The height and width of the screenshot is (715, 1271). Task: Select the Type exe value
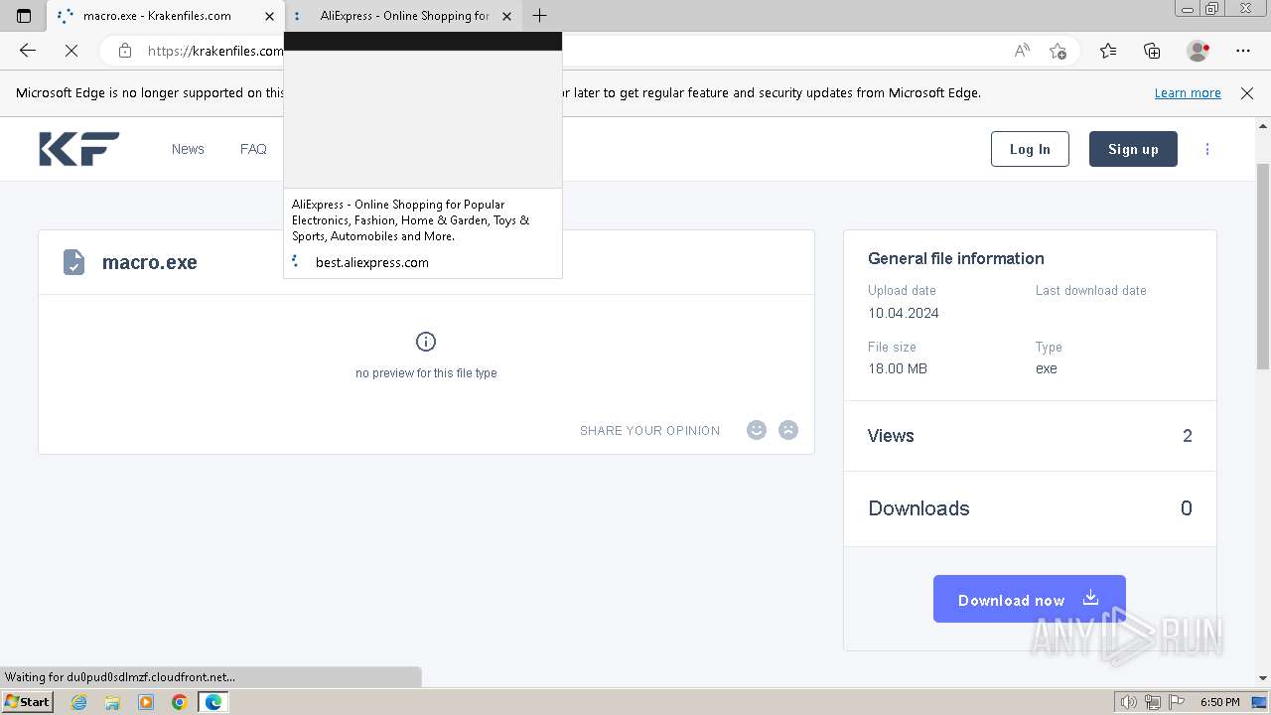1047,368
